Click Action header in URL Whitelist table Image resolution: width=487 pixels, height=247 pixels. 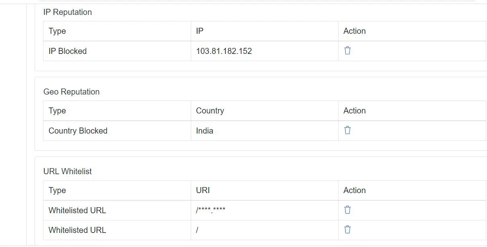click(354, 190)
